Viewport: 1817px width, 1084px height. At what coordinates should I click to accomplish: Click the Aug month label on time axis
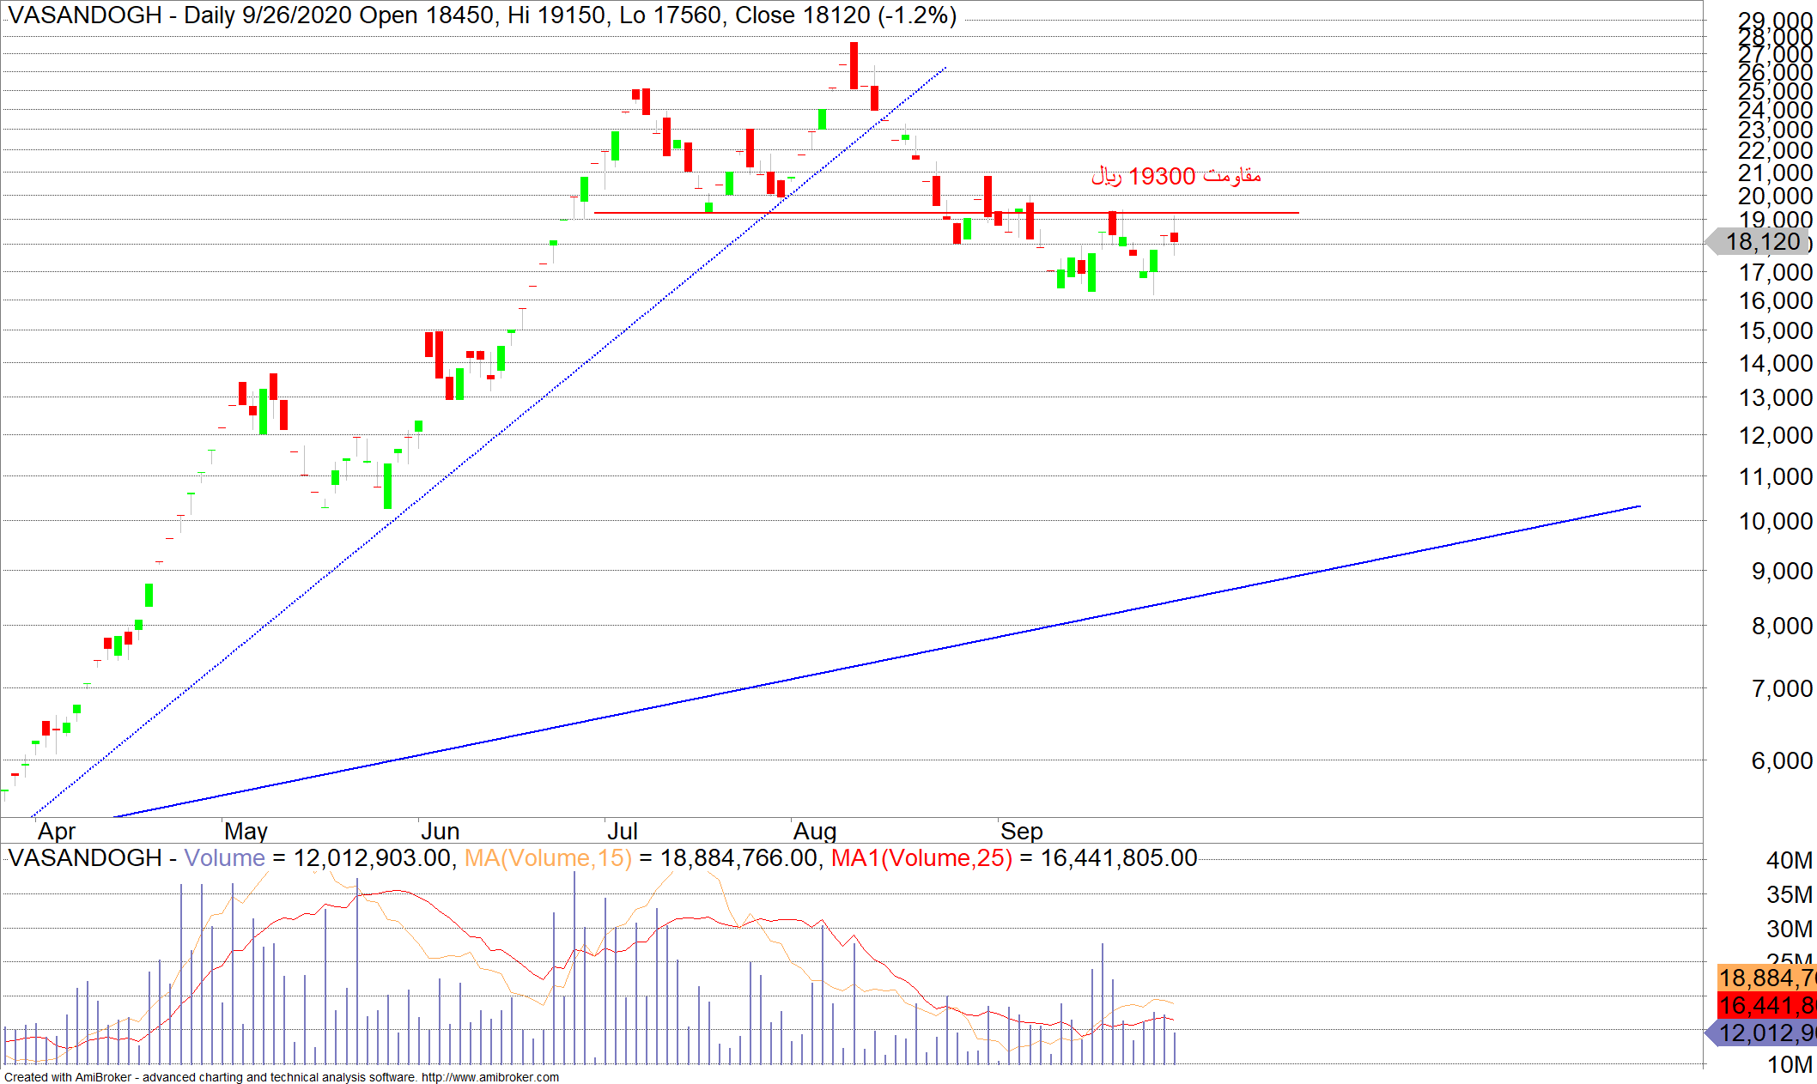click(x=814, y=831)
